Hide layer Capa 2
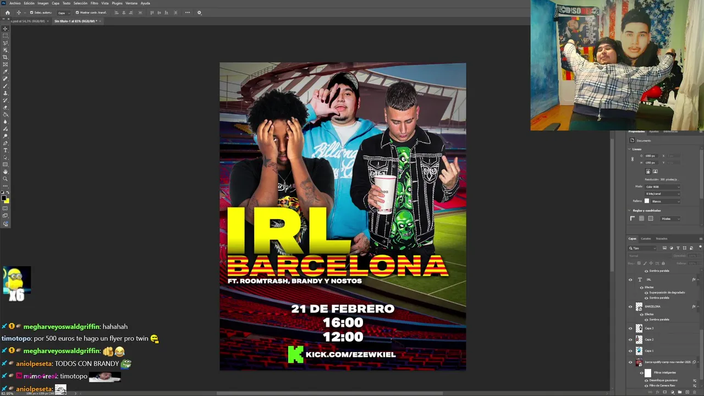The image size is (704, 396). (x=630, y=339)
